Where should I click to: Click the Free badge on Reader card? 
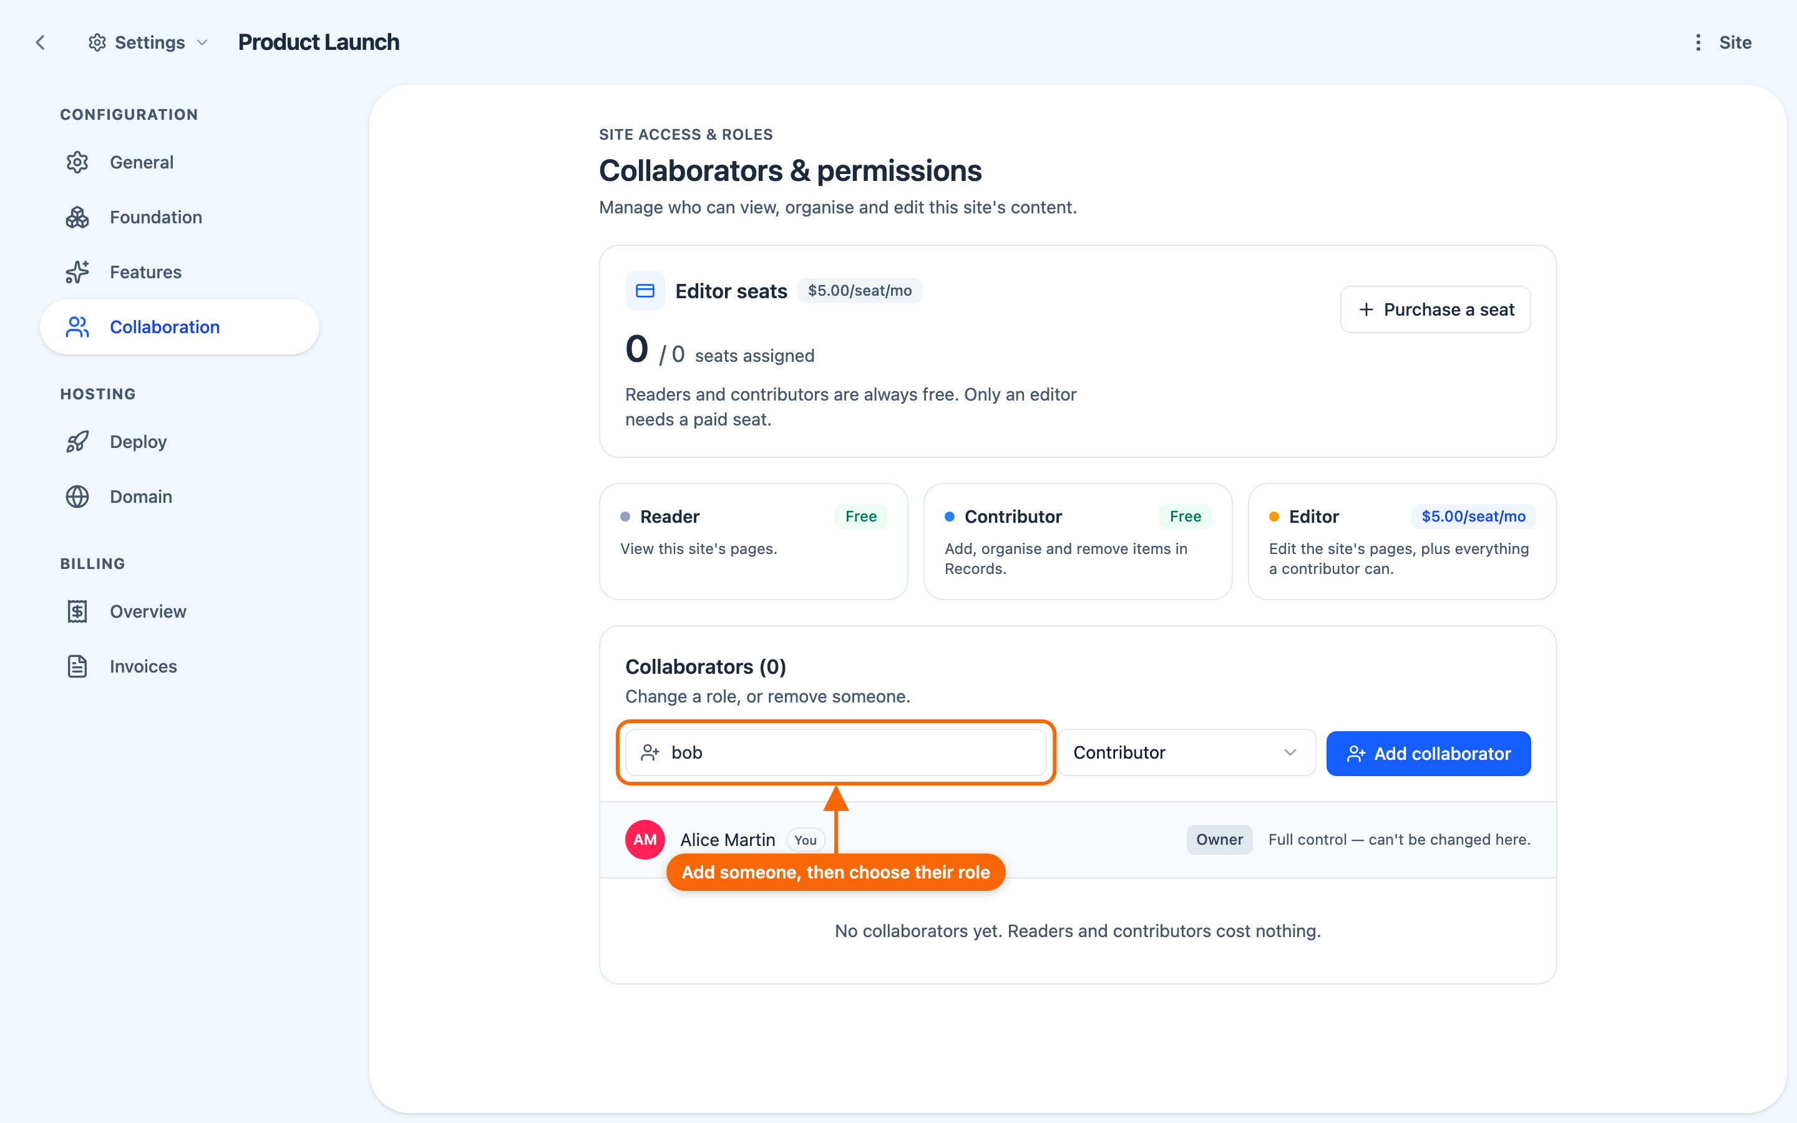pos(860,516)
